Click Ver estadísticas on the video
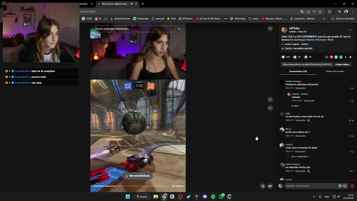This screenshot has height=201, width=357. click(x=138, y=176)
